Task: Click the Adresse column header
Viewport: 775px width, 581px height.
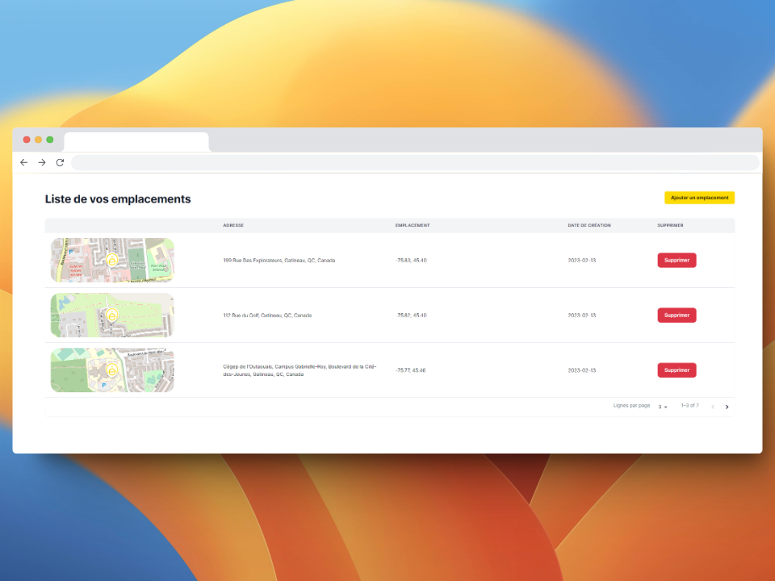Action: 233,225
